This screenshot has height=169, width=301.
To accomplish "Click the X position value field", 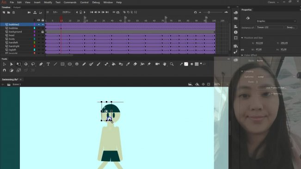I will coord(259,43).
